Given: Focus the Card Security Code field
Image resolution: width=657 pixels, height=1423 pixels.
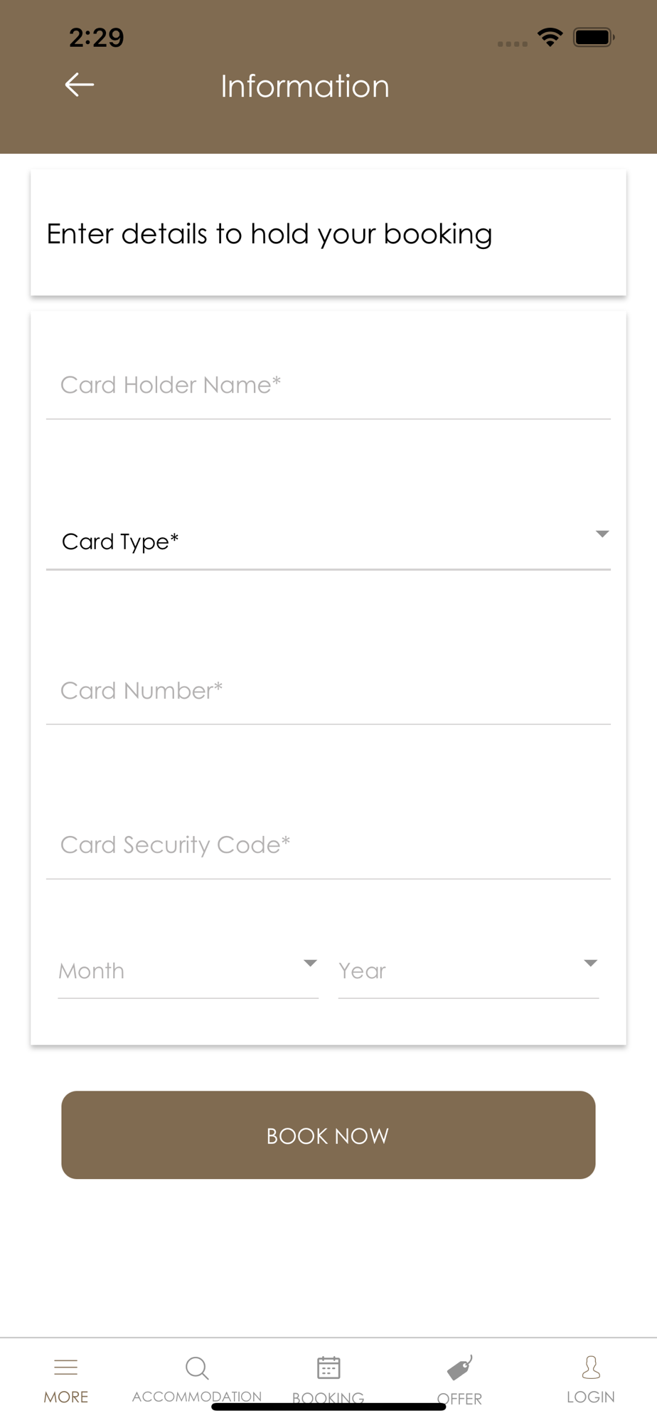Looking at the screenshot, I should 327,845.
